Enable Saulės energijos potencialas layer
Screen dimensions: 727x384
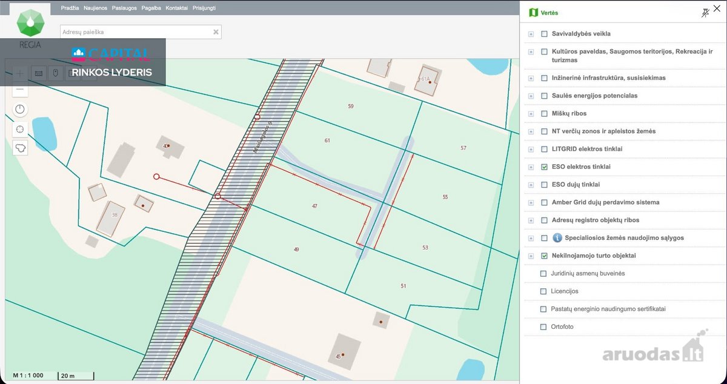click(x=544, y=96)
